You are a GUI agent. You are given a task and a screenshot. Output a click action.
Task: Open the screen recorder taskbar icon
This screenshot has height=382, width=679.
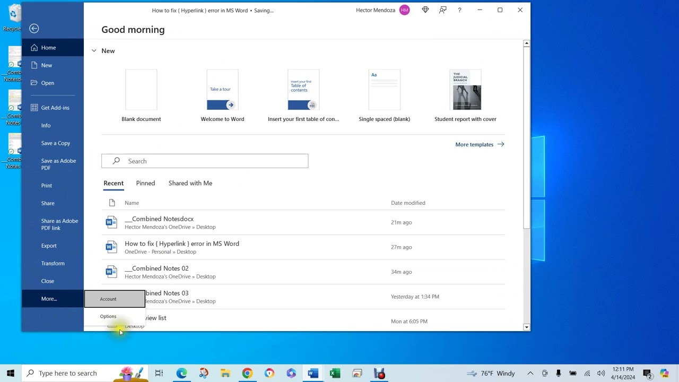pos(379,373)
